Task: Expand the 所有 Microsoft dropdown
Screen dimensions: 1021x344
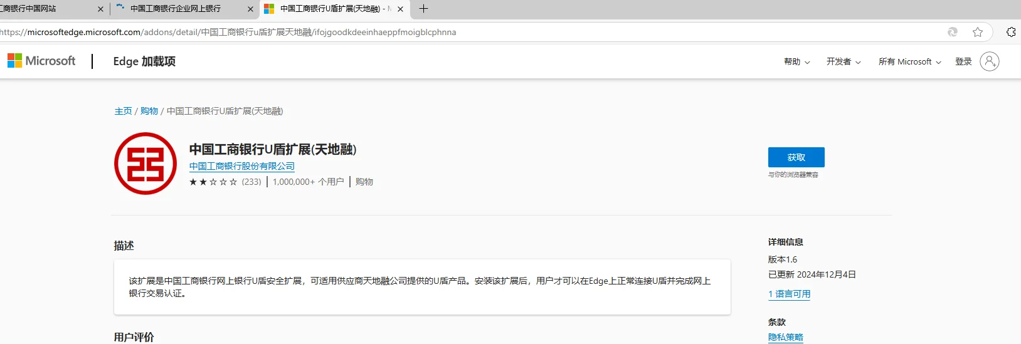Action: (x=909, y=61)
